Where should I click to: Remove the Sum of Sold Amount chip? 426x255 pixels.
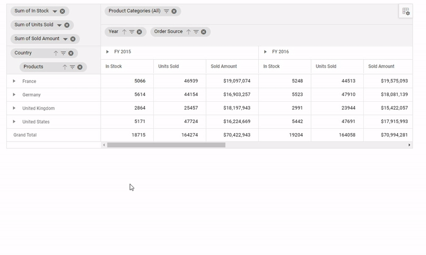pos(73,39)
